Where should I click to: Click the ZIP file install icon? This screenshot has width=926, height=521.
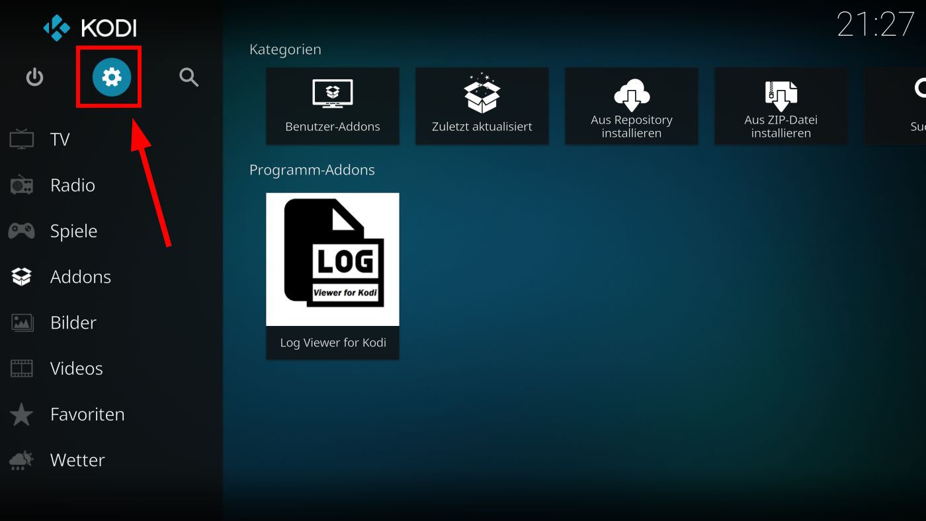(x=781, y=95)
